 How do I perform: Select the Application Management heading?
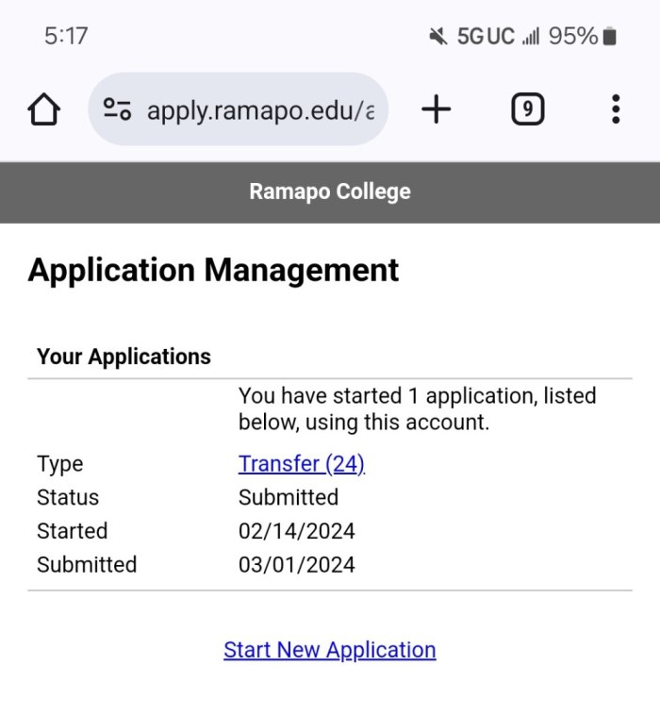(213, 271)
